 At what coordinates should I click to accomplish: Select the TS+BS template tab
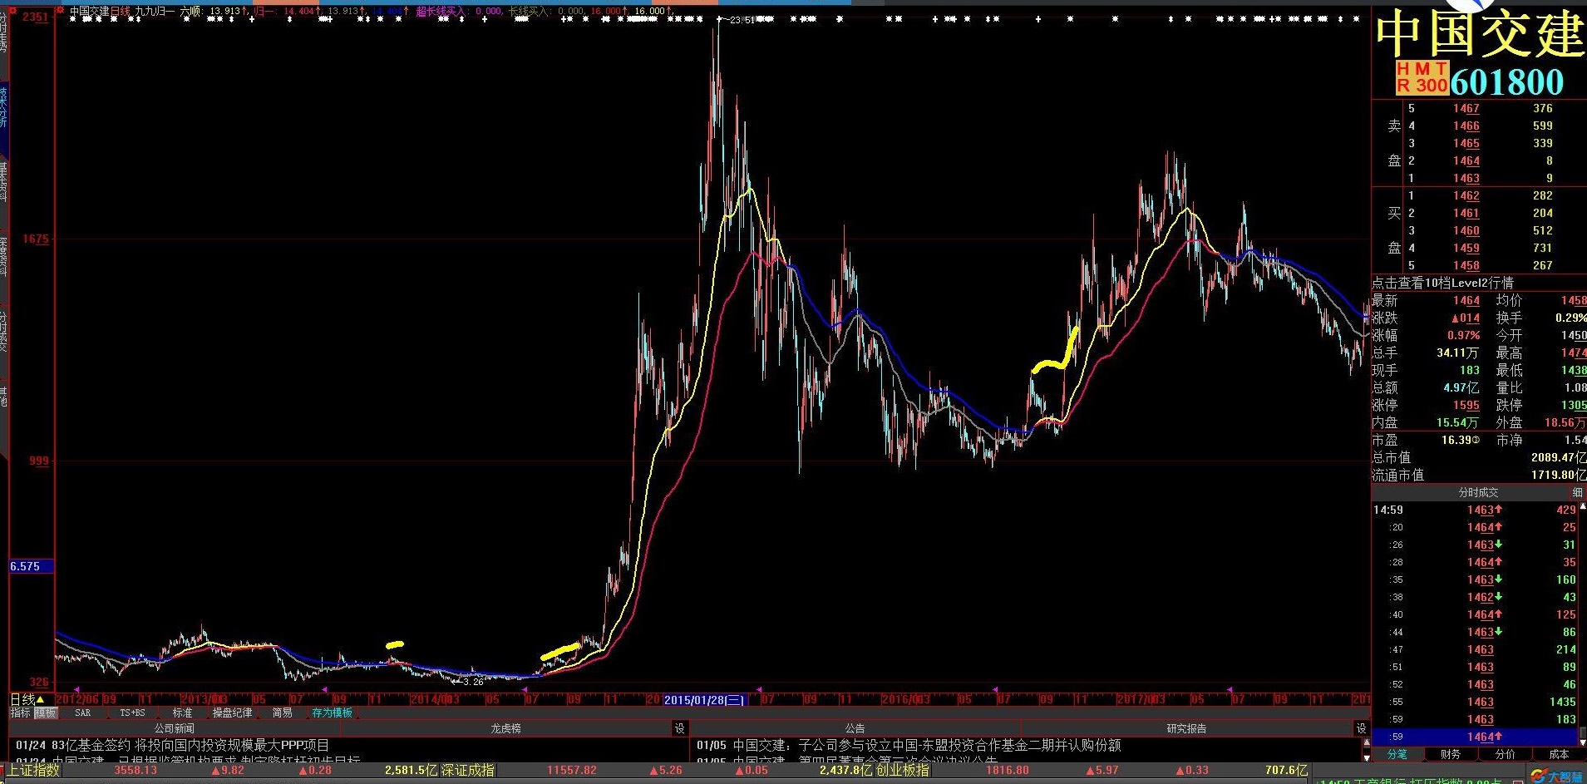tap(132, 713)
